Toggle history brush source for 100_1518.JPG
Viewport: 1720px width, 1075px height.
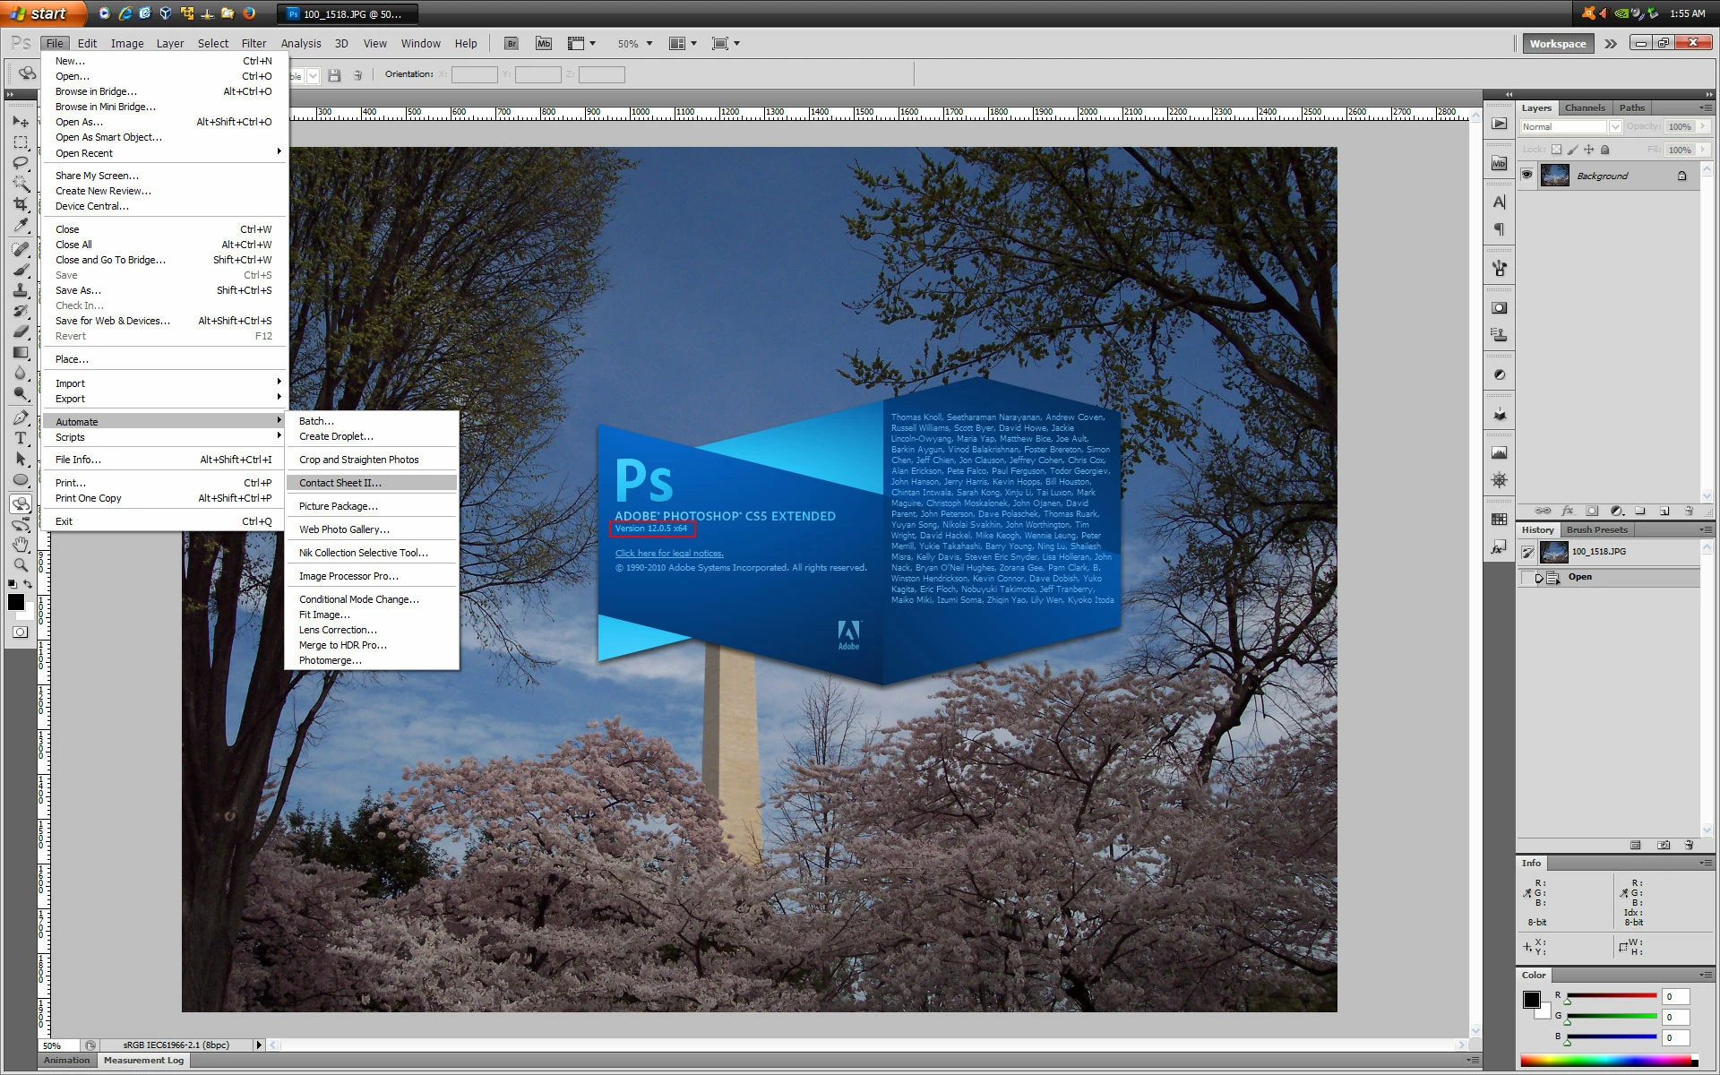pos(1528,552)
